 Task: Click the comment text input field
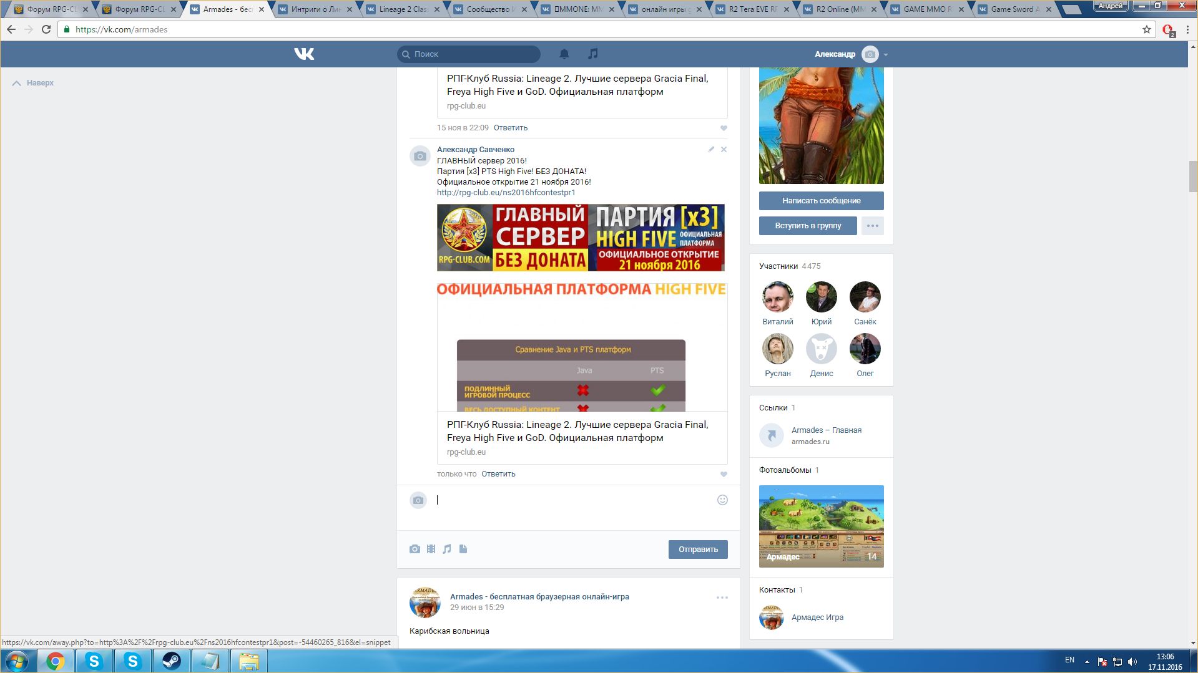574,500
